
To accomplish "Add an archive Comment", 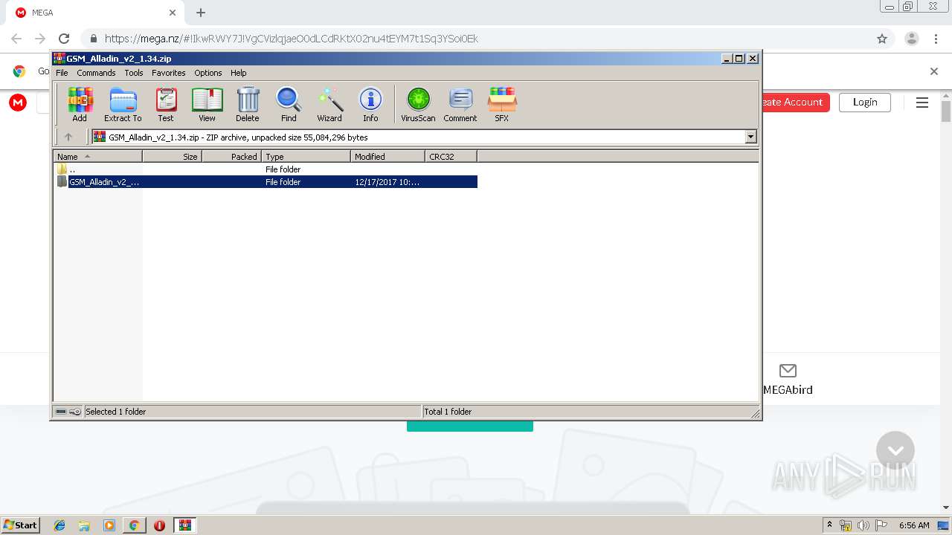I will click(460, 104).
